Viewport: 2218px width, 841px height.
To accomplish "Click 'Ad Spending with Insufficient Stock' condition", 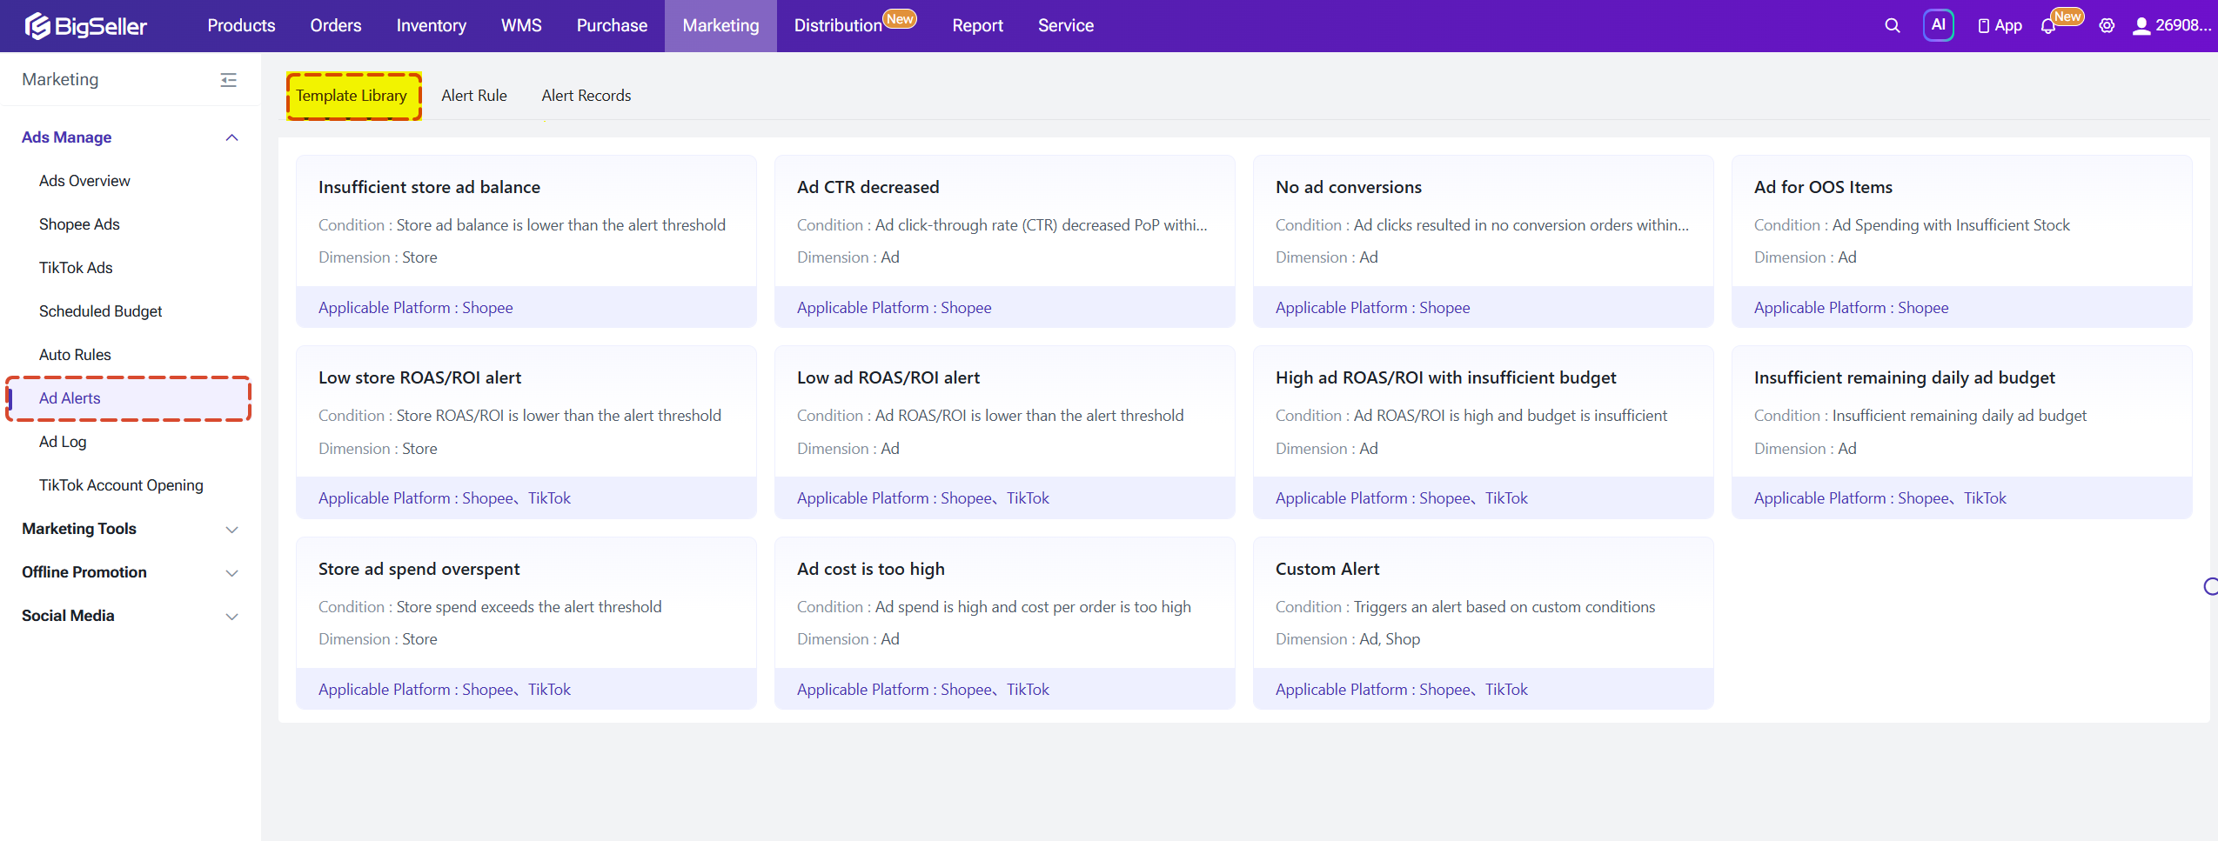I will (x=1951, y=225).
